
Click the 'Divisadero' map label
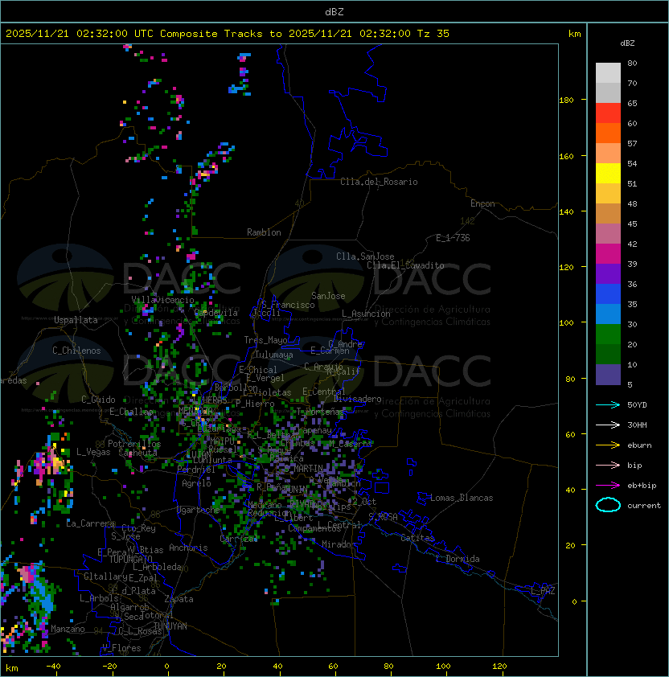click(358, 399)
